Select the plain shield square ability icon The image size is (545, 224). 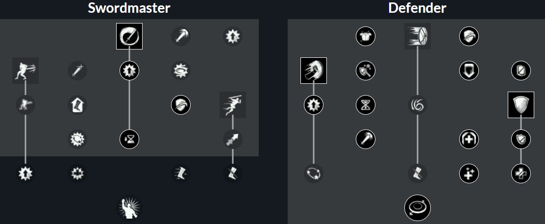coord(521,105)
